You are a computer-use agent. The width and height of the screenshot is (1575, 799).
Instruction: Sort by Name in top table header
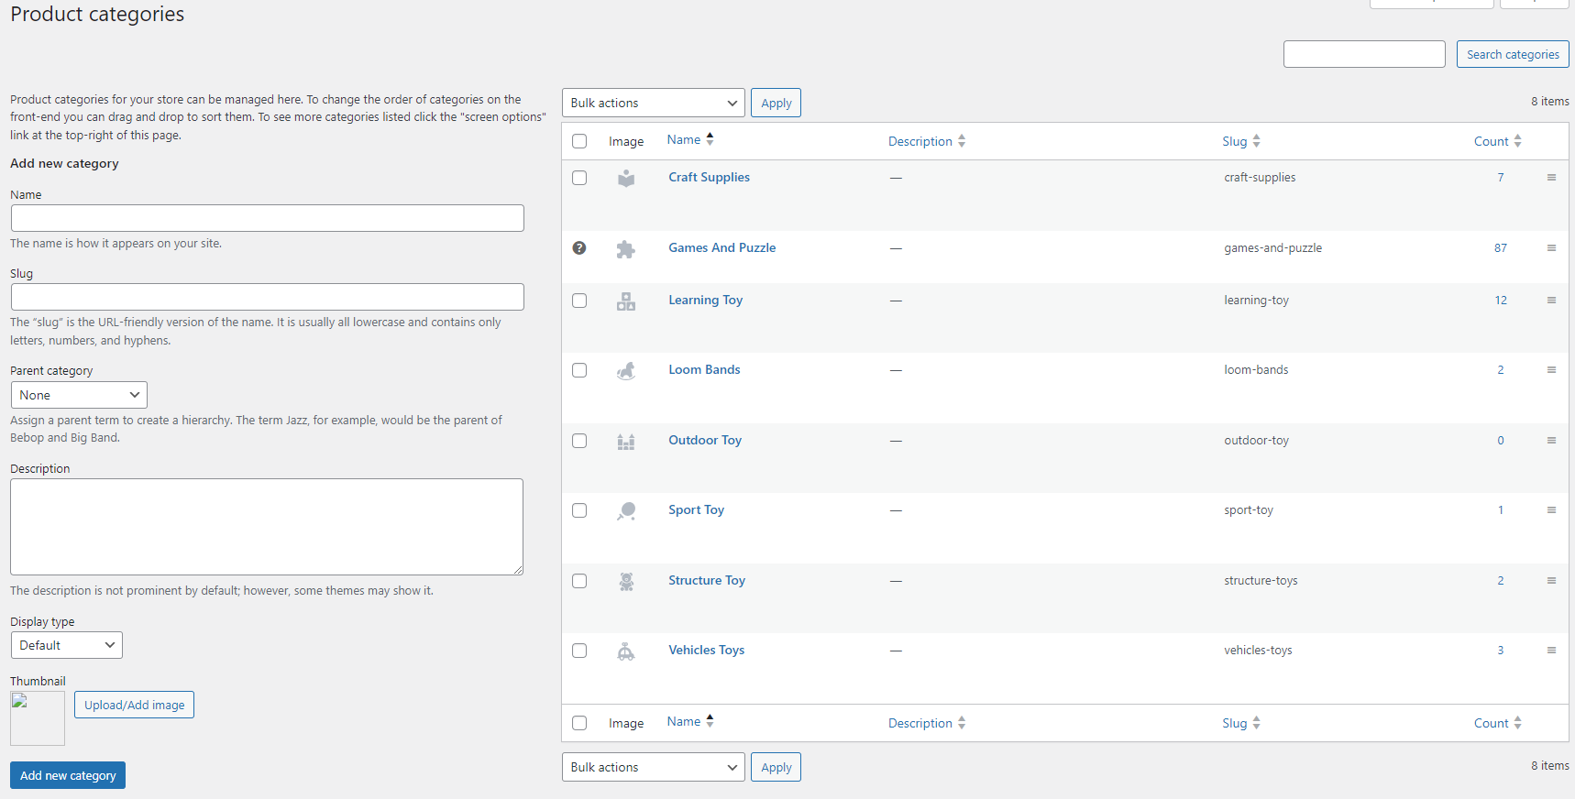click(x=690, y=139)
